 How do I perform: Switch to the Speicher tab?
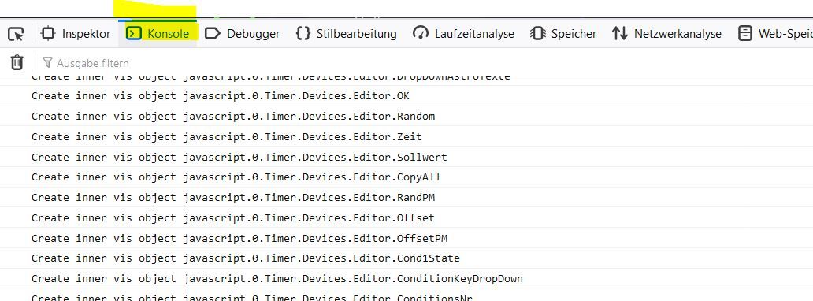pos(563,34)
